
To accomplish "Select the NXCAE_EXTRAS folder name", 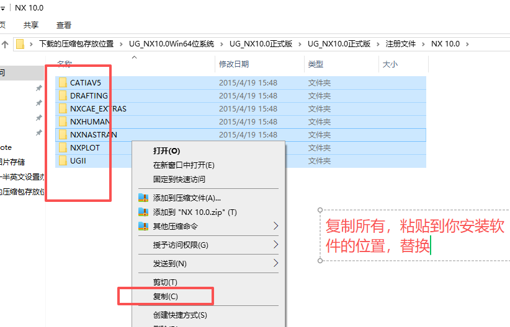I will [98, 109].
